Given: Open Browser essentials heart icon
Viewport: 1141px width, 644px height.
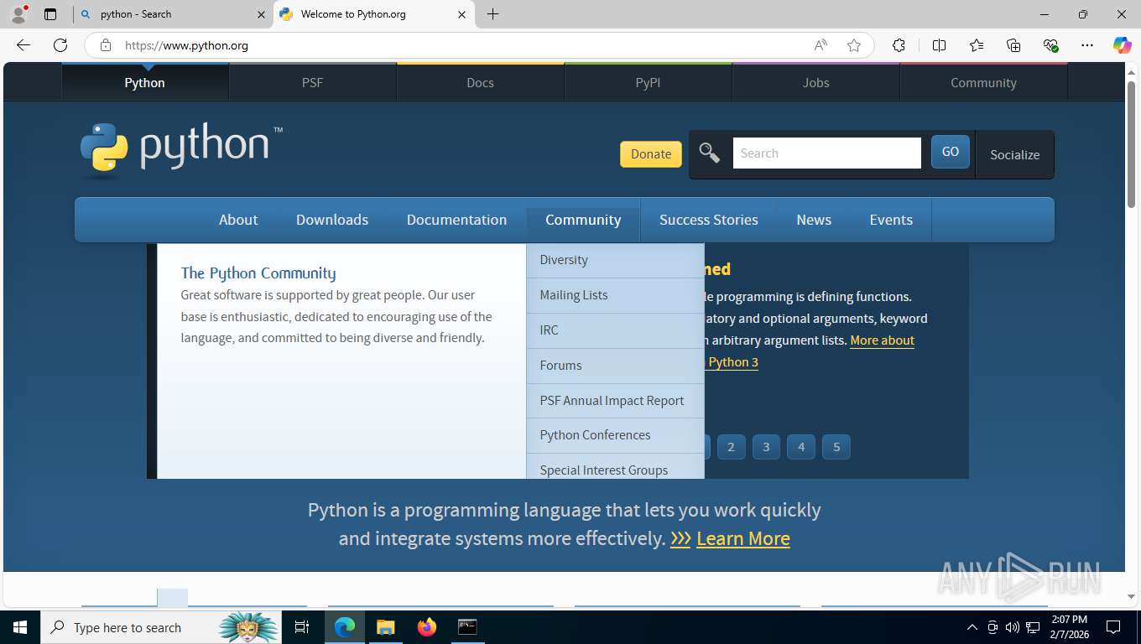Looking at the screenshot, I should (x=1050, y=45).
